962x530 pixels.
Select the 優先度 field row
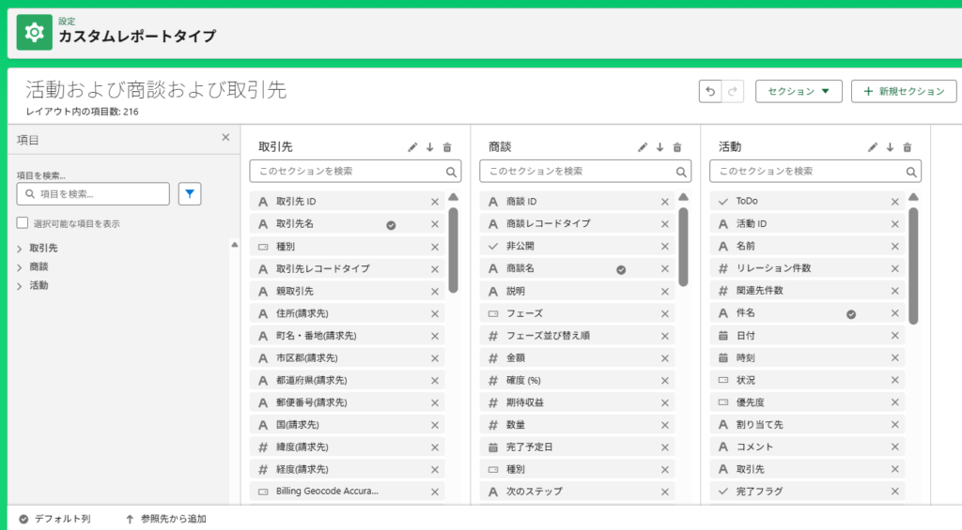[x=807, y=402]
